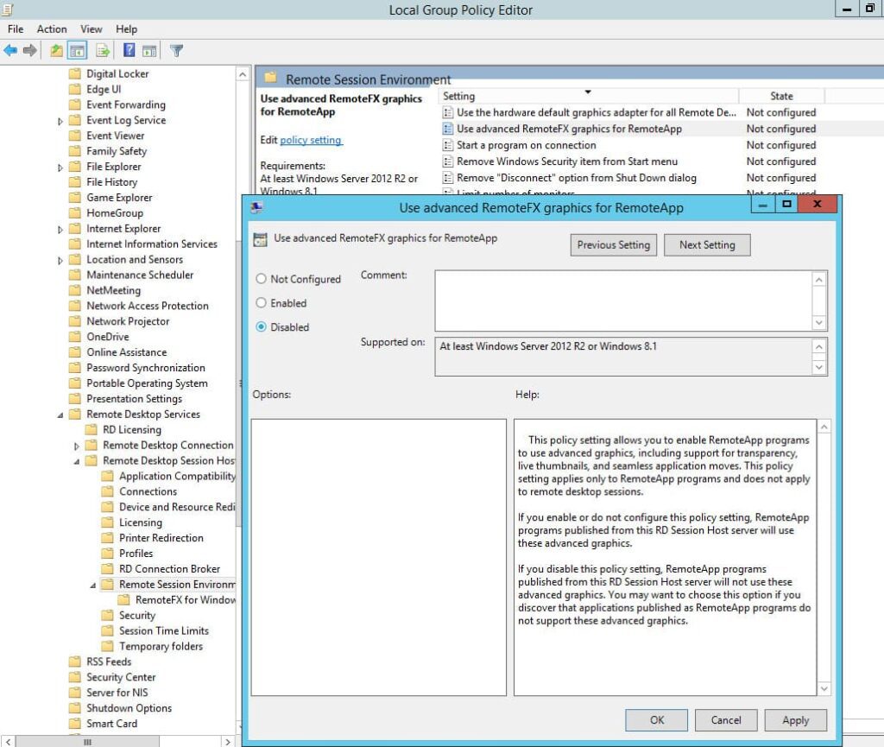The width and height of the screenshot is (884, 747).
Task: Open the Help menu
Action: click(126, 29)
